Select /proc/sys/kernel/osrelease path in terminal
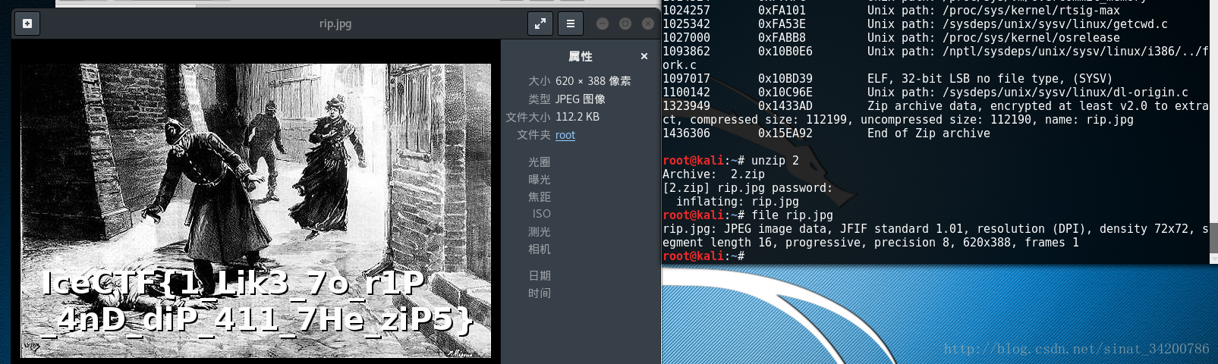Image resolution: width=1218 pixels, height=364 pixels. (x=1031, y=38)
